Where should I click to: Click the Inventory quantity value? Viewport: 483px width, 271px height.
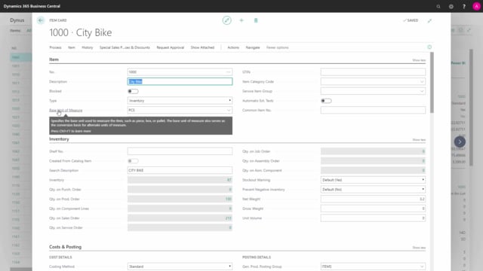pyautogui.click(x=229, y=180)
